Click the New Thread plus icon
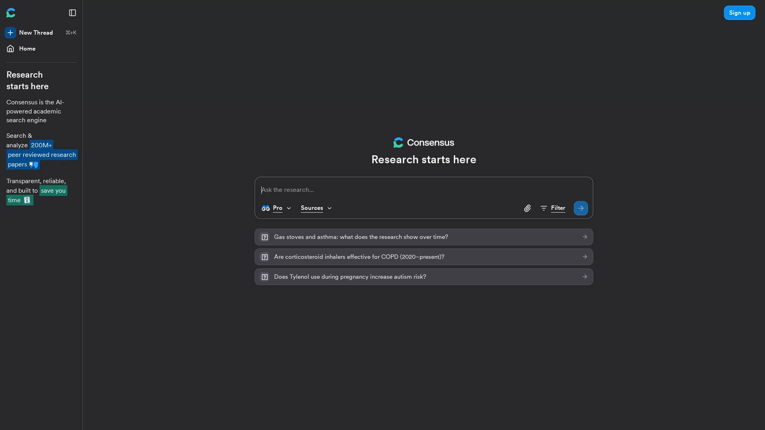765x430 pixels. (x=10, y=33)
